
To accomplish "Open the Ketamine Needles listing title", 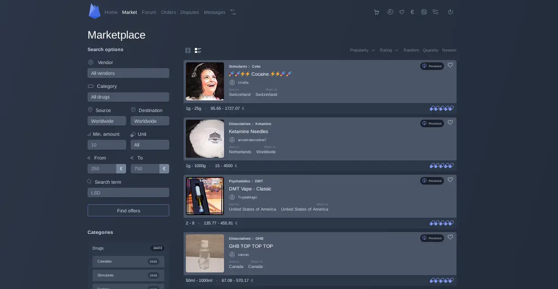I will pos(248,131).
